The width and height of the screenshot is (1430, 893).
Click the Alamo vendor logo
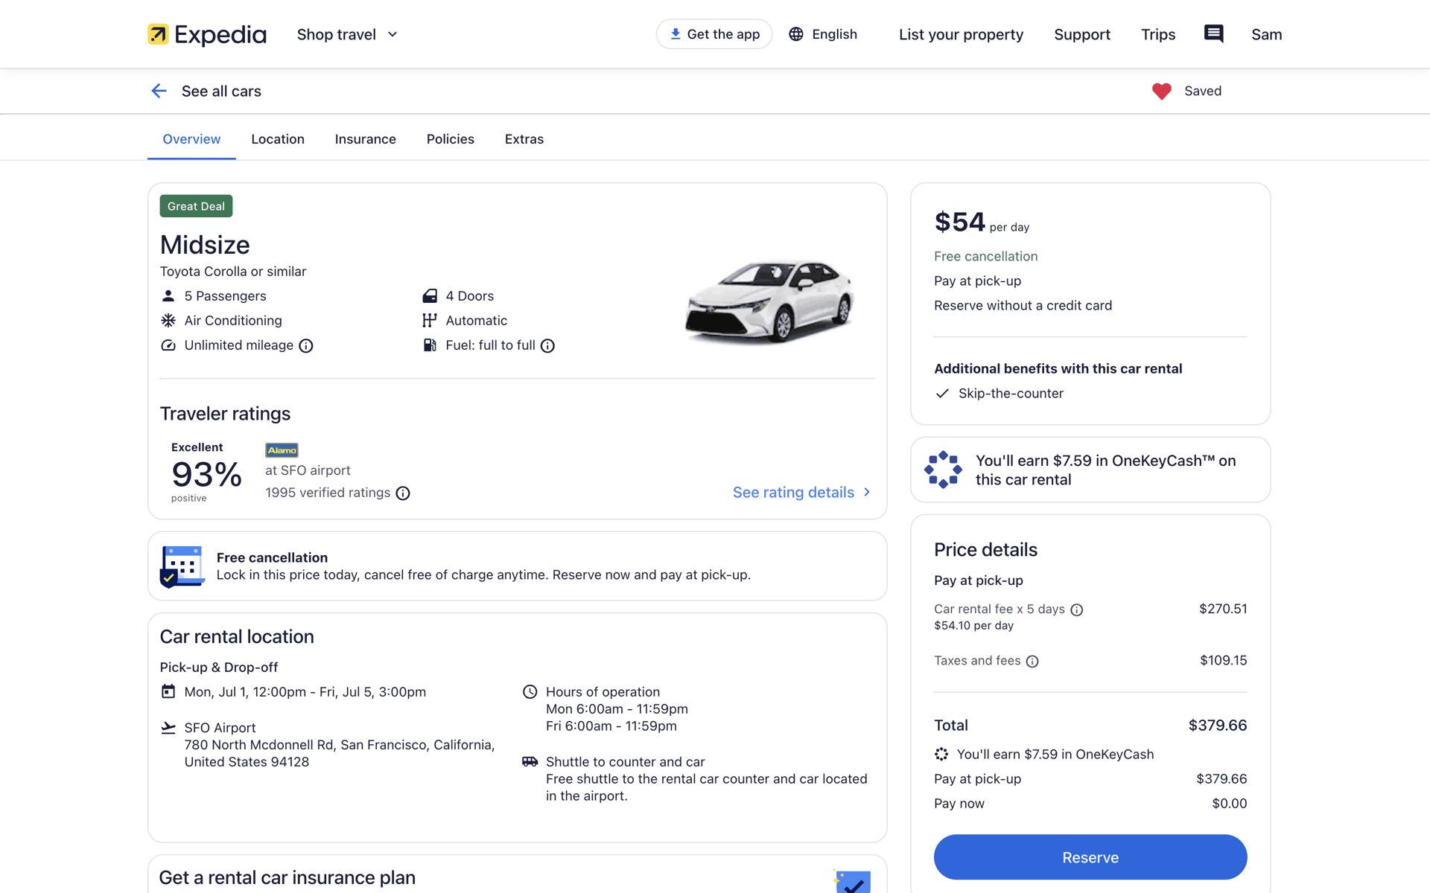point(282,449)
